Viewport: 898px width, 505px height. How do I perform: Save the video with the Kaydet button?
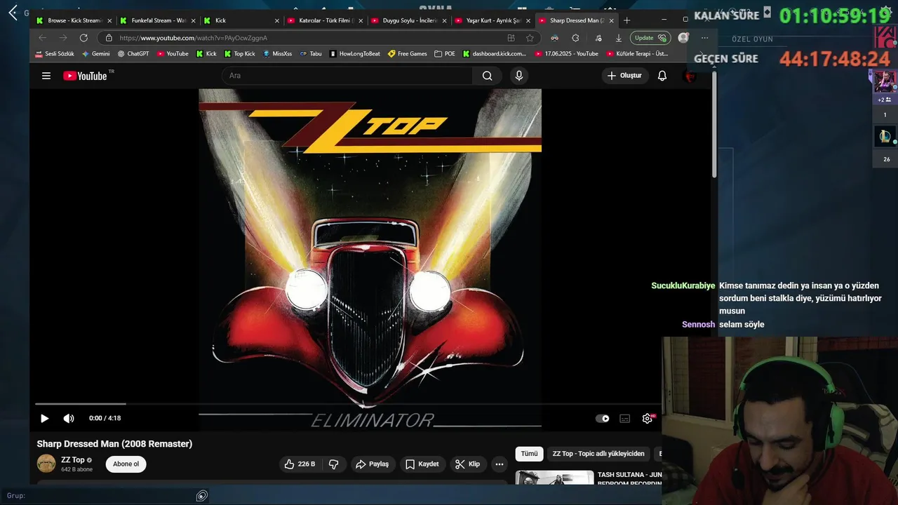422,464
